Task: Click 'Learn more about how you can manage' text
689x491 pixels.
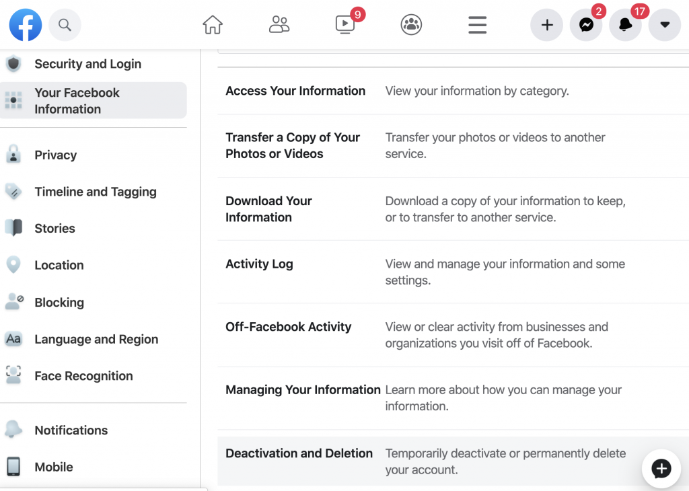Action: pyautogui.click(x=503, y=398)
